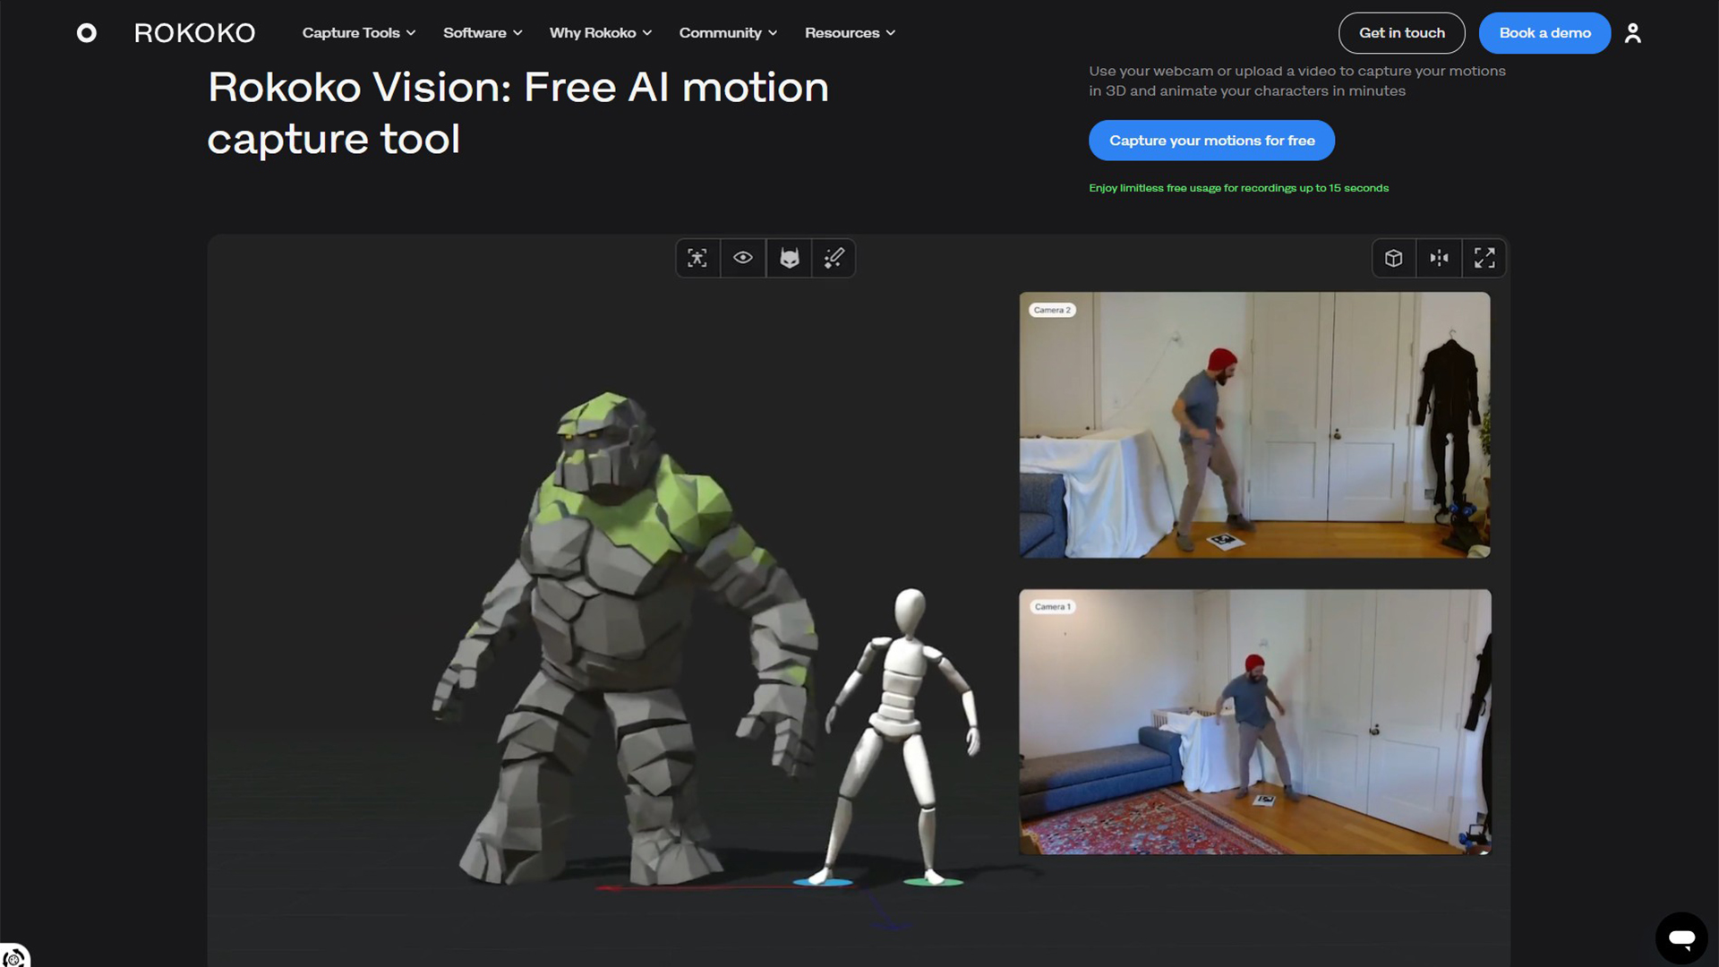Screen dimensions: 1719x967
Task: Click the Rokoko circle logo icon
Action: (87, 33)
